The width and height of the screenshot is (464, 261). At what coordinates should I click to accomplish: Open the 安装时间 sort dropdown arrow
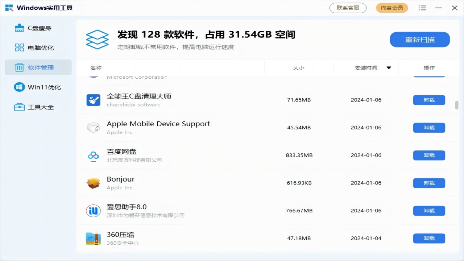click(x=389, y=67)
